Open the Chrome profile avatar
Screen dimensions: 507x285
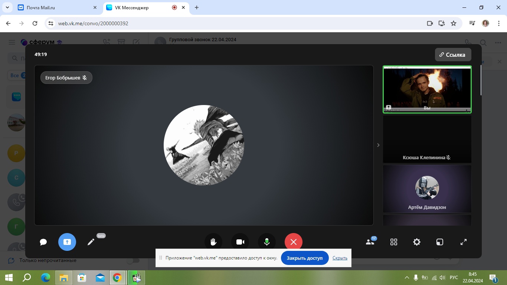485,23
